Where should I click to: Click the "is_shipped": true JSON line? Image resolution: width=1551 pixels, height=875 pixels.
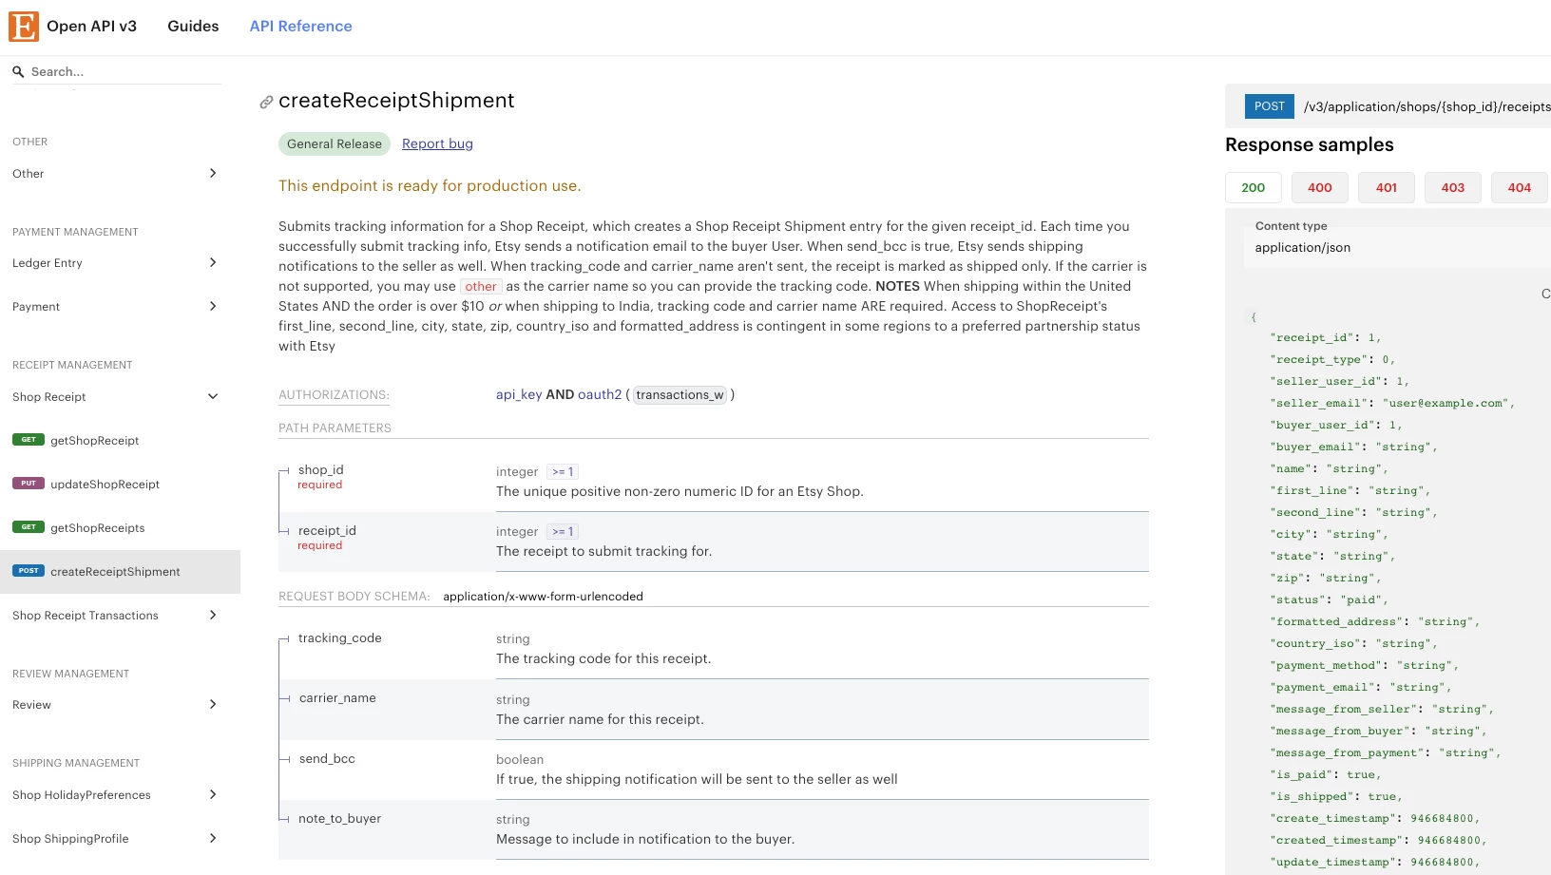(1336, 796)
